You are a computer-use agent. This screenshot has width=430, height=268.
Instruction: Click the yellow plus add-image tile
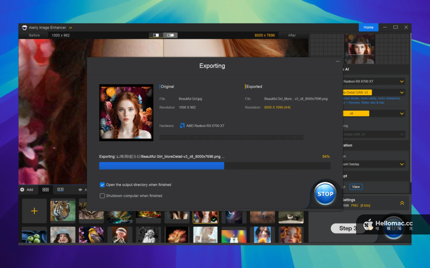point(34,211)
